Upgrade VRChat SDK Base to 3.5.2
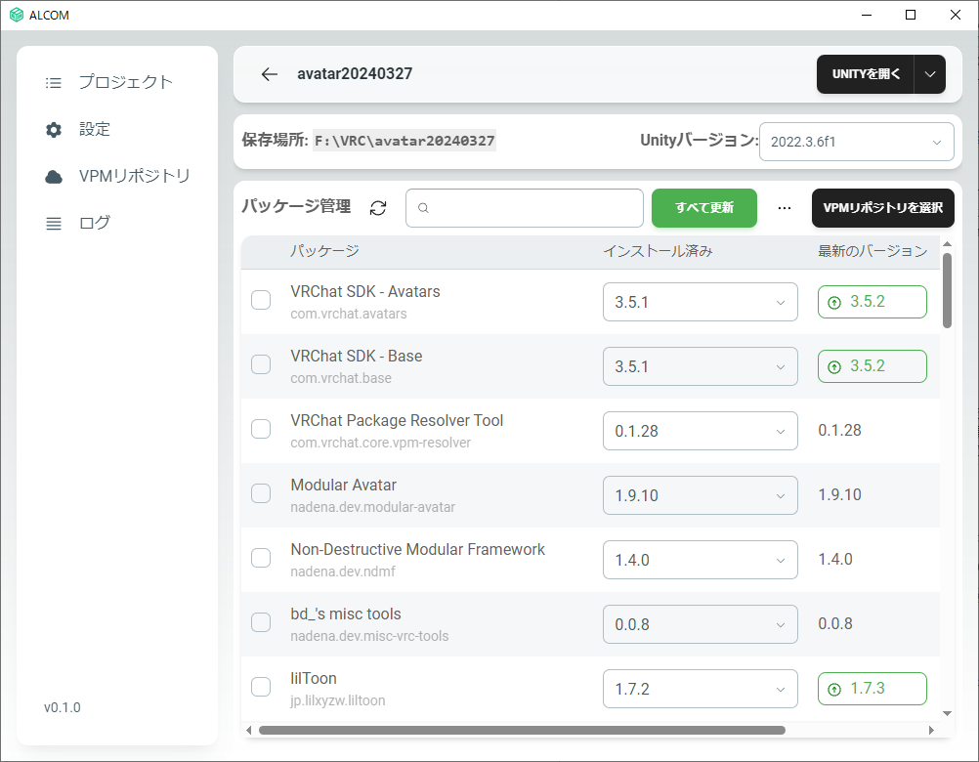 tap(873, 366)
